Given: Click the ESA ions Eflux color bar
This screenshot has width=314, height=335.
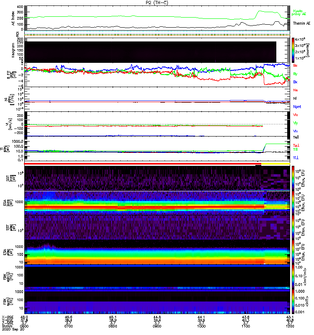Looking at the screenshot, I should [x=293, y=203].
